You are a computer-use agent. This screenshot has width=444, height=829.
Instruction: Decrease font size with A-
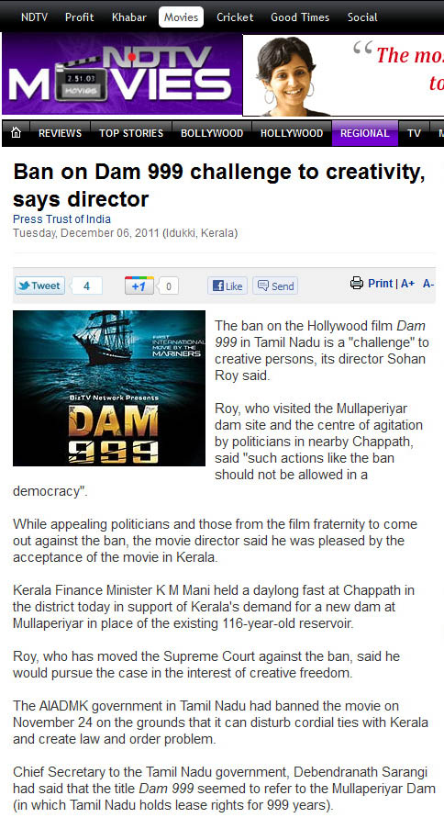click(428, 284)
